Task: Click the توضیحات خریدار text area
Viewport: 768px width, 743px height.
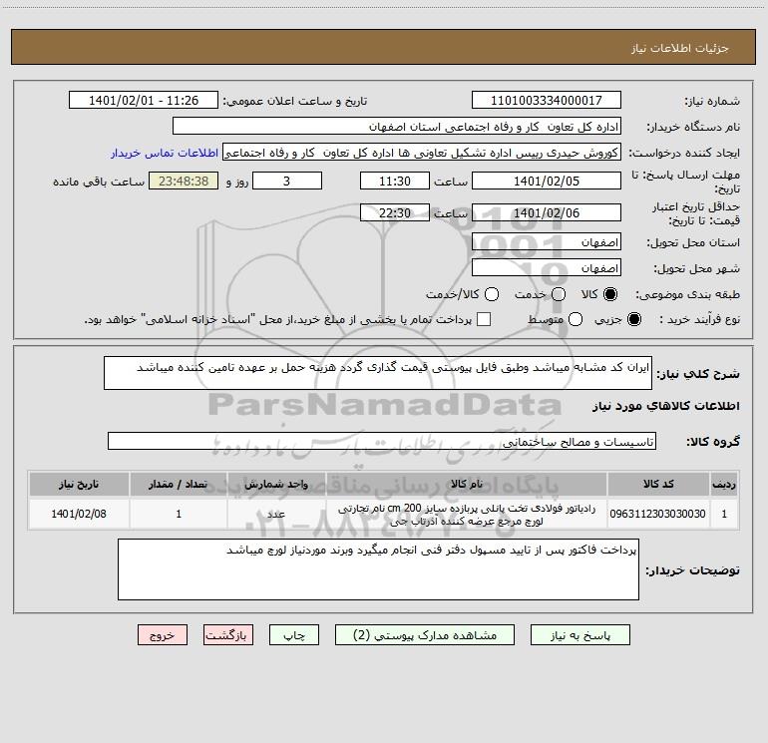Action: click(x=378, y=569)
